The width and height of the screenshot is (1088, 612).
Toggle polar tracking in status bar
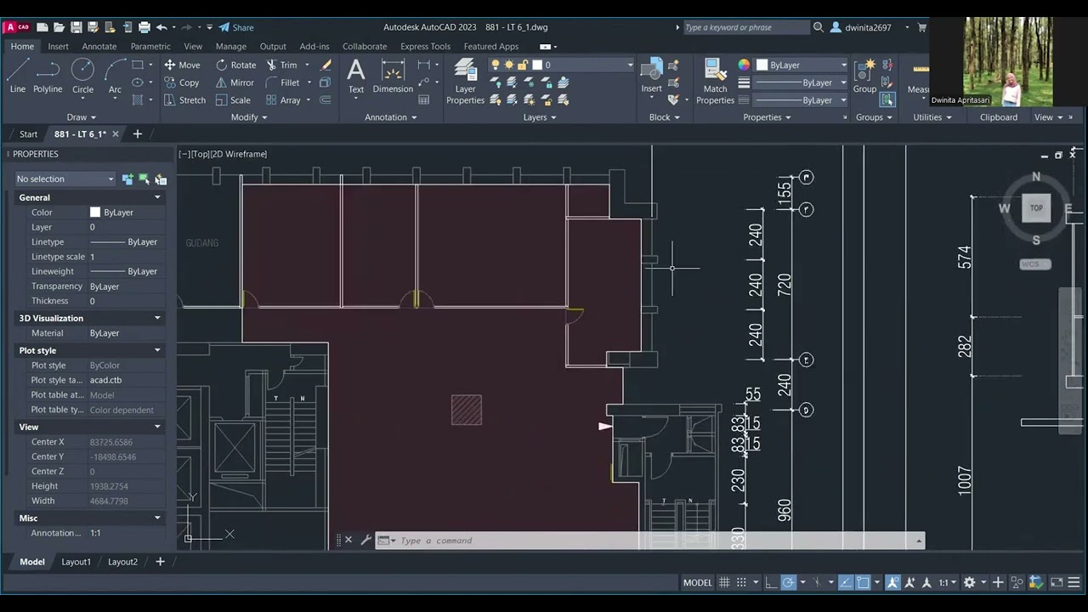[788, 582]
